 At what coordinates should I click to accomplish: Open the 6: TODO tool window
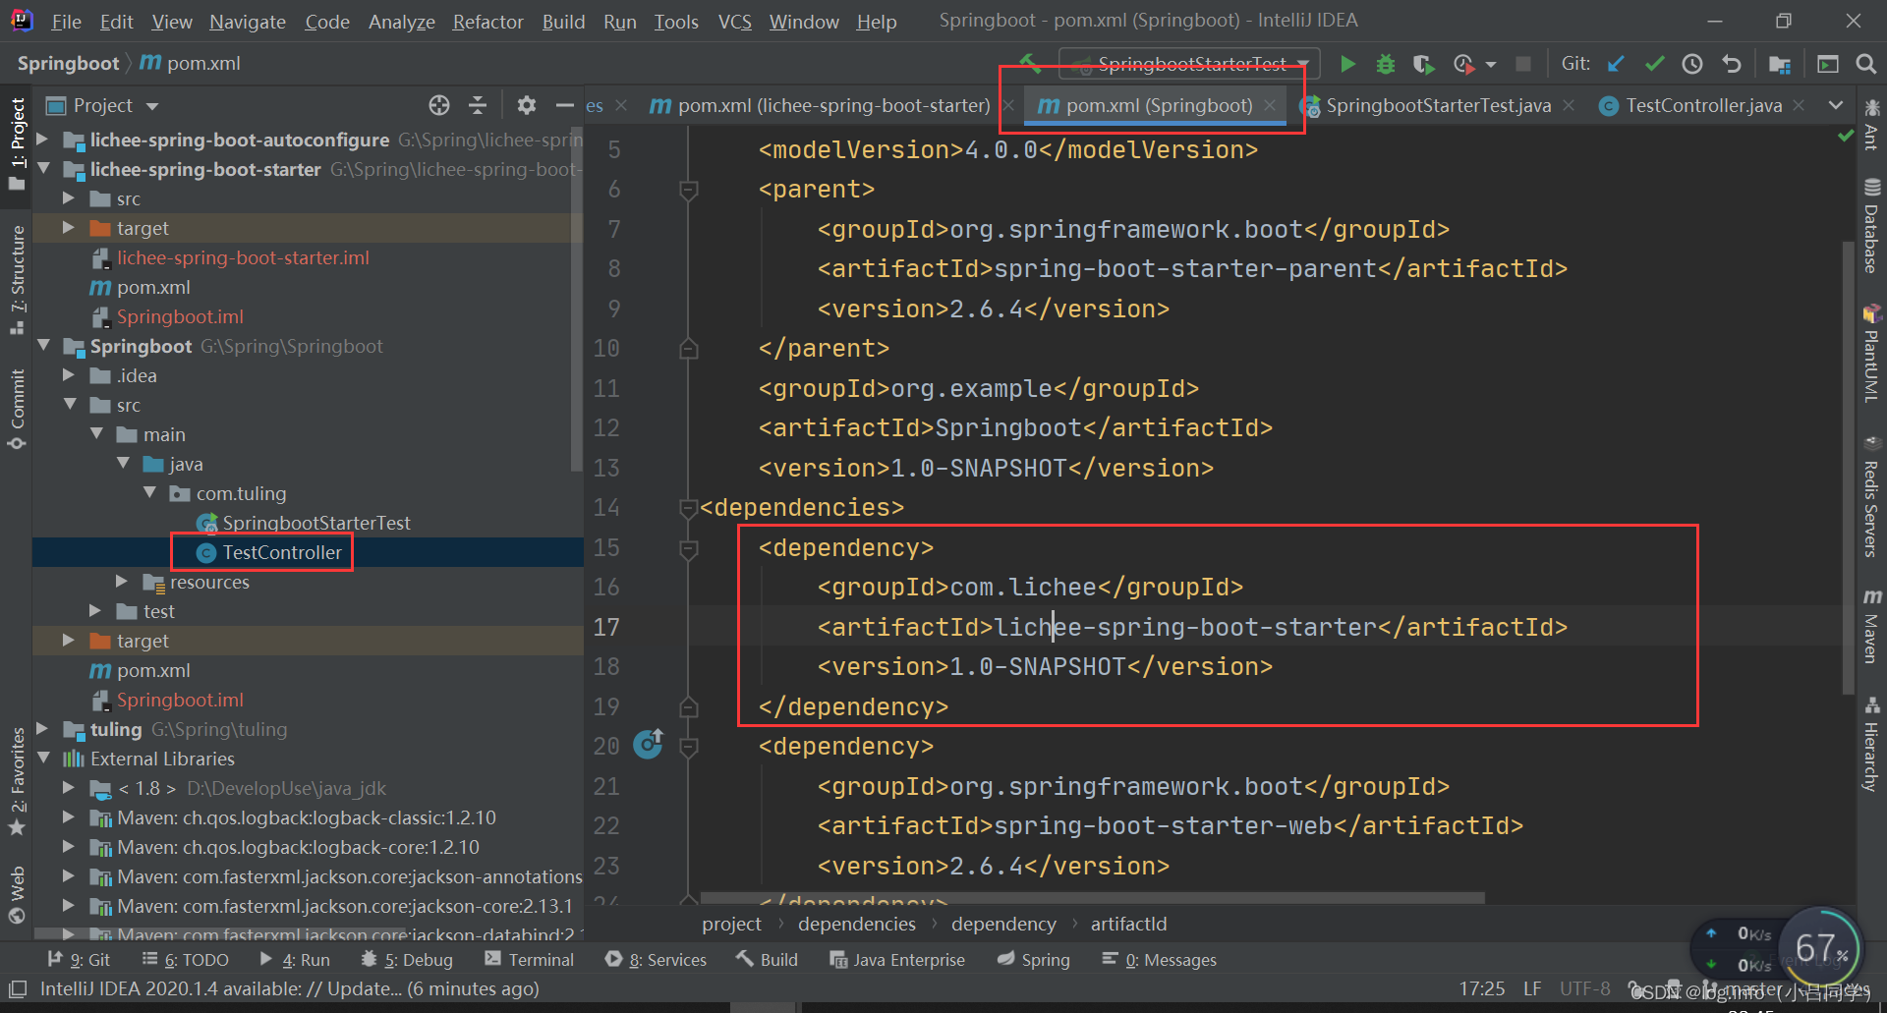point(185,960)
